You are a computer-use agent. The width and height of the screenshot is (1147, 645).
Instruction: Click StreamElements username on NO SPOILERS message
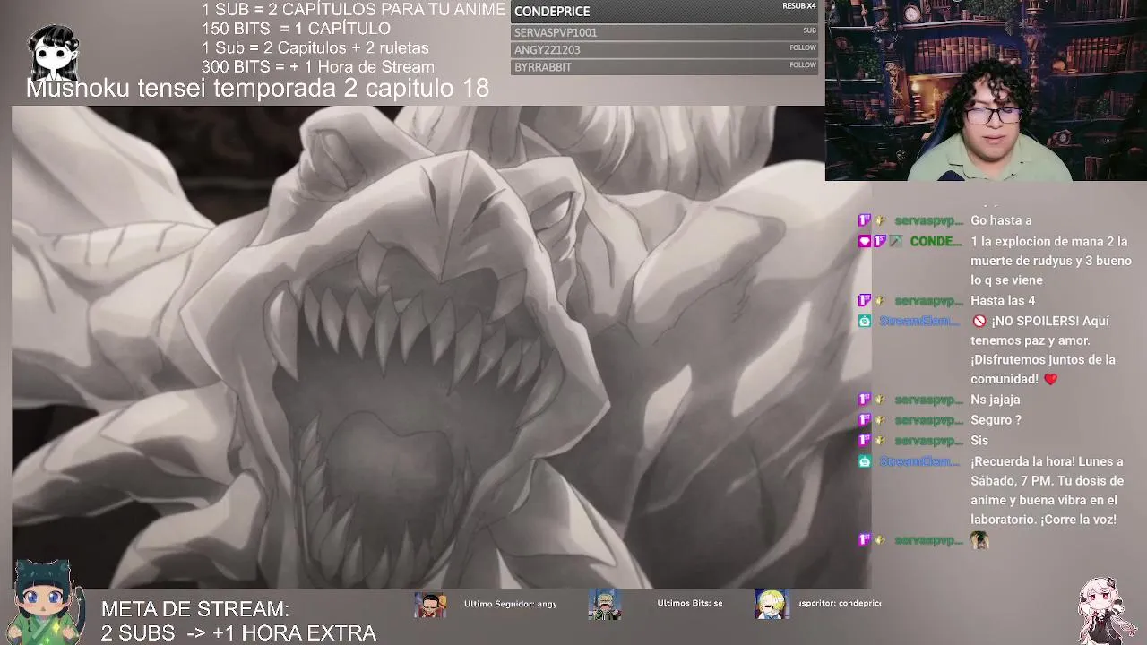coord(920,321)
